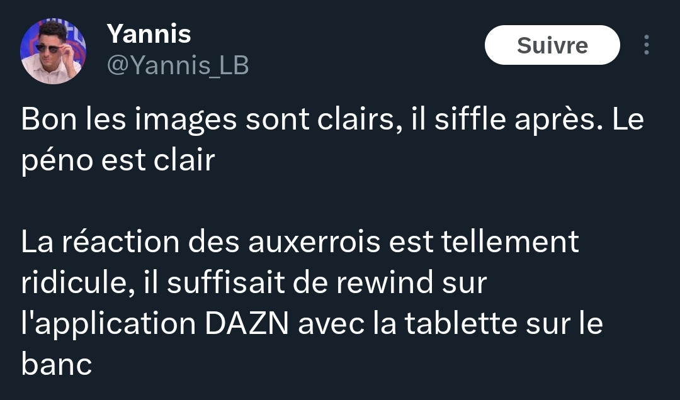Screen dimensions: 680x400
Task: Click the last word banc
Action: tap(57, 364)
